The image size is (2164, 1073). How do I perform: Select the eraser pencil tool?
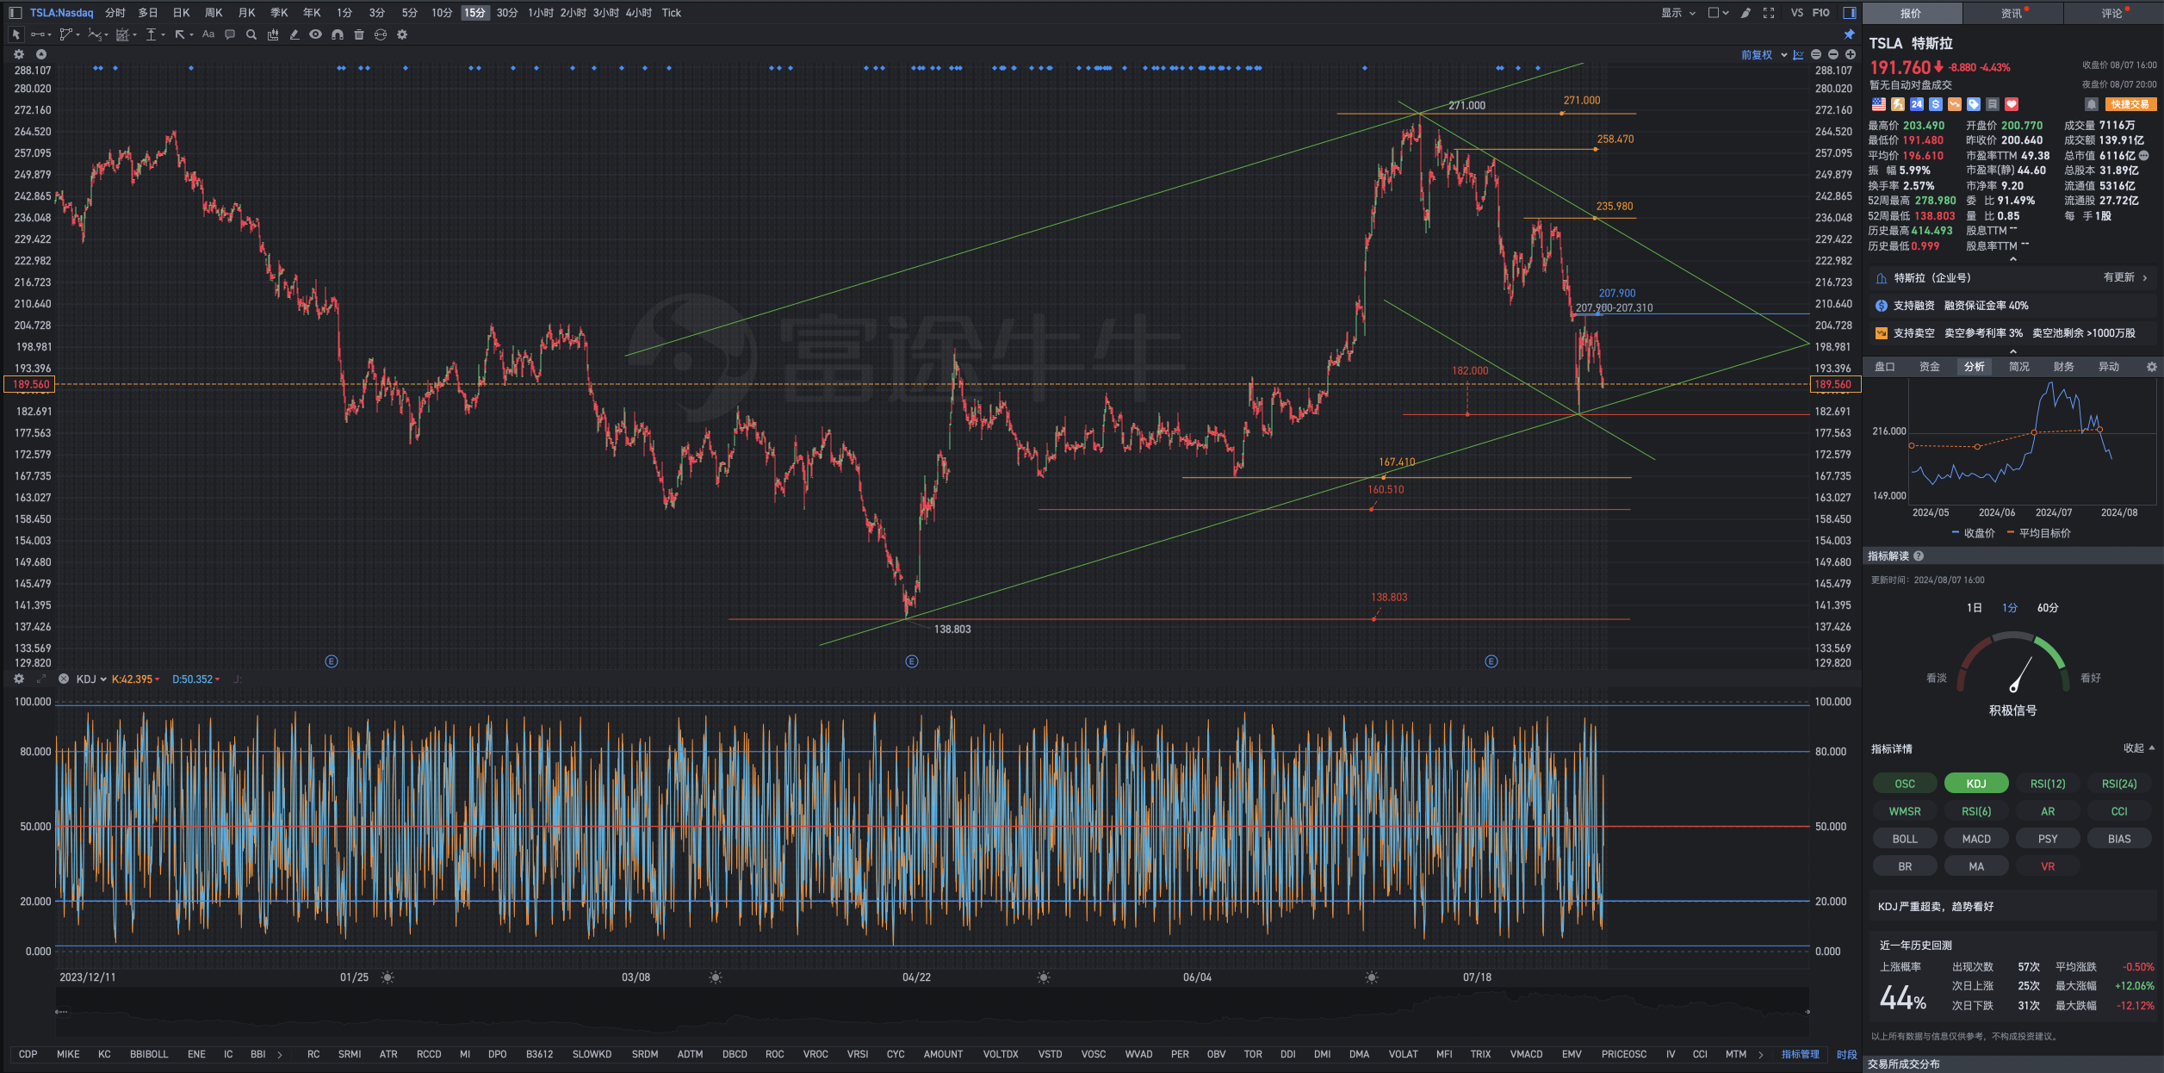[x=295, y=34]
